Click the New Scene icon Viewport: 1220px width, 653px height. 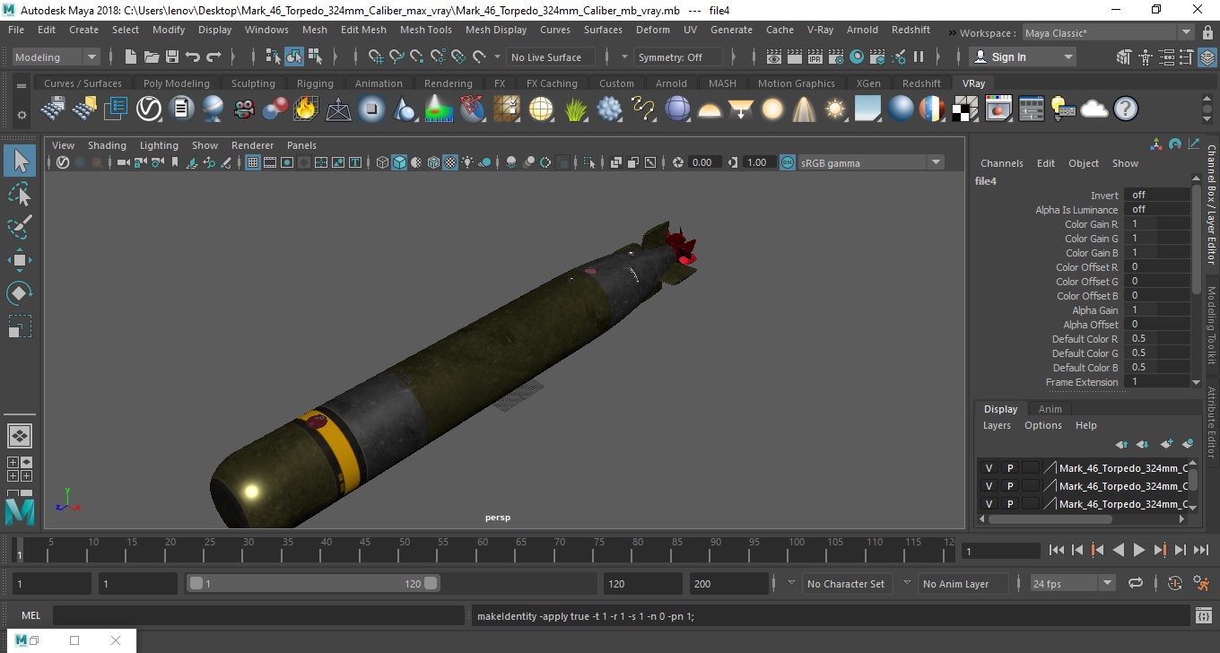(x=130, y=57)
